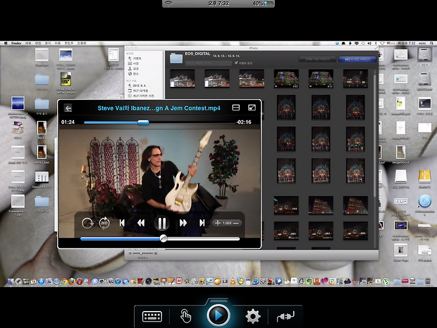437x328 pixels.
Task: Open the second Finder menu (파일)
Action: (28, 43)
